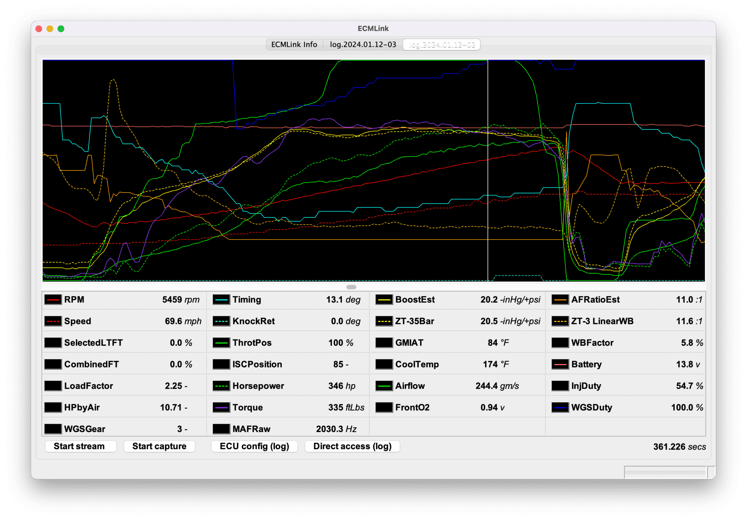Viewport: 747px width, 520px height.
Task: Click the ZT-3 LinearWB value 11.6
Action: coord(684,321)
